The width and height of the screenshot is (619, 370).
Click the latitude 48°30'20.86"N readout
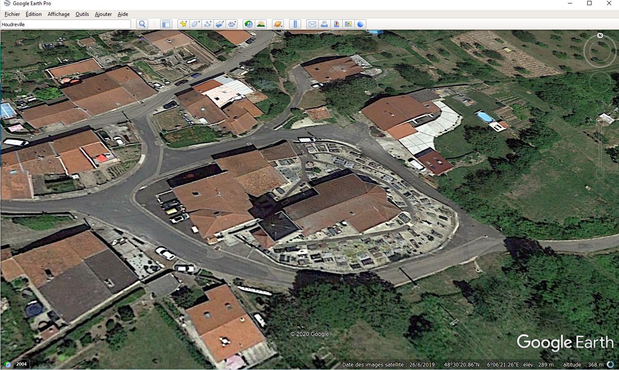462,364
